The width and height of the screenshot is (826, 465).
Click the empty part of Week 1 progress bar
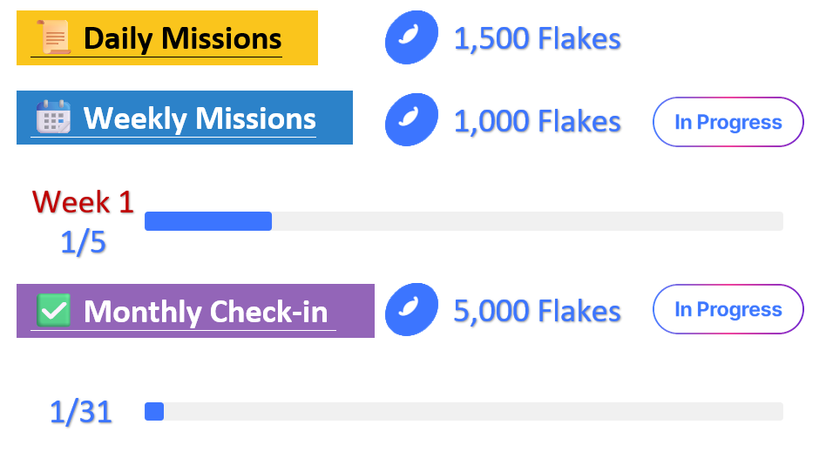pyautogui.click(x=527, y=221)
